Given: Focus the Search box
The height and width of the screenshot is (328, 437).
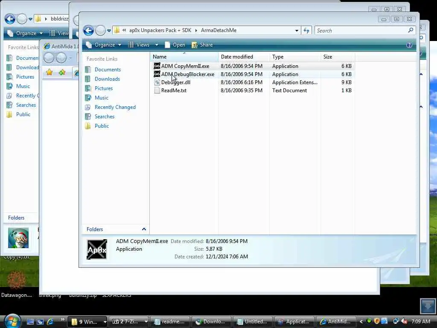Looking at the screenshot, I should [361, 31].
